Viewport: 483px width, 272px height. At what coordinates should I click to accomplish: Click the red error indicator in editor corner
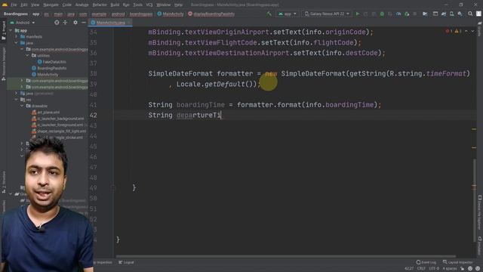[x=449, y=31]
